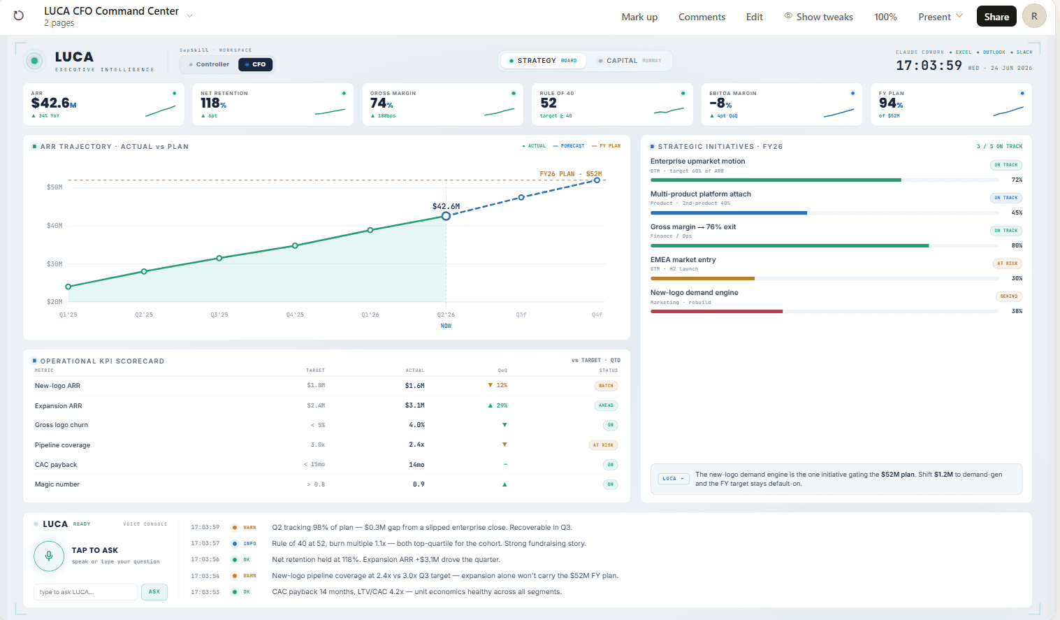This screenshot has height=620, width=1060.
Task: Switch to the STRATEGY board tab
Action: pos(543,61)
